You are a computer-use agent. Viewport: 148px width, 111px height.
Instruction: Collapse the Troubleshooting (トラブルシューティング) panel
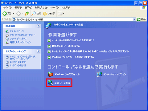point(38,51)
